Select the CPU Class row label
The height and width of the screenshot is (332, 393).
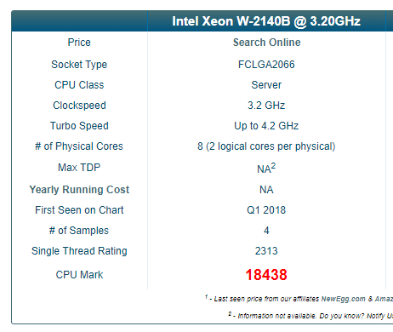click(x=79, y=85)
